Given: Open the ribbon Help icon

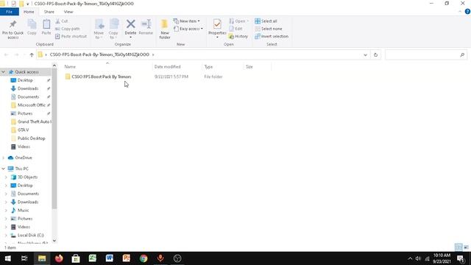Looking at the screenshot, I should click(x=467, y=12).
